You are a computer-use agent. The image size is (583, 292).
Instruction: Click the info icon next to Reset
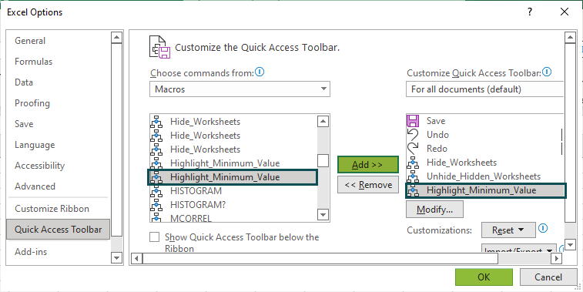(x=543, y=227)
